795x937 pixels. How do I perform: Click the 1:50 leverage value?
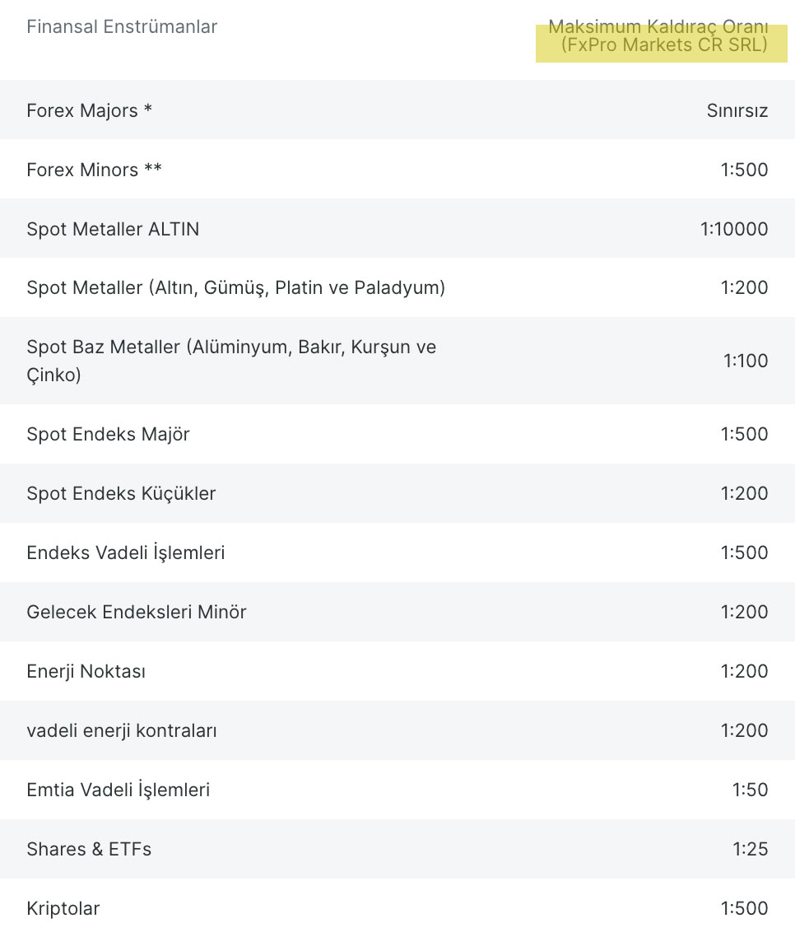(751, 790)
